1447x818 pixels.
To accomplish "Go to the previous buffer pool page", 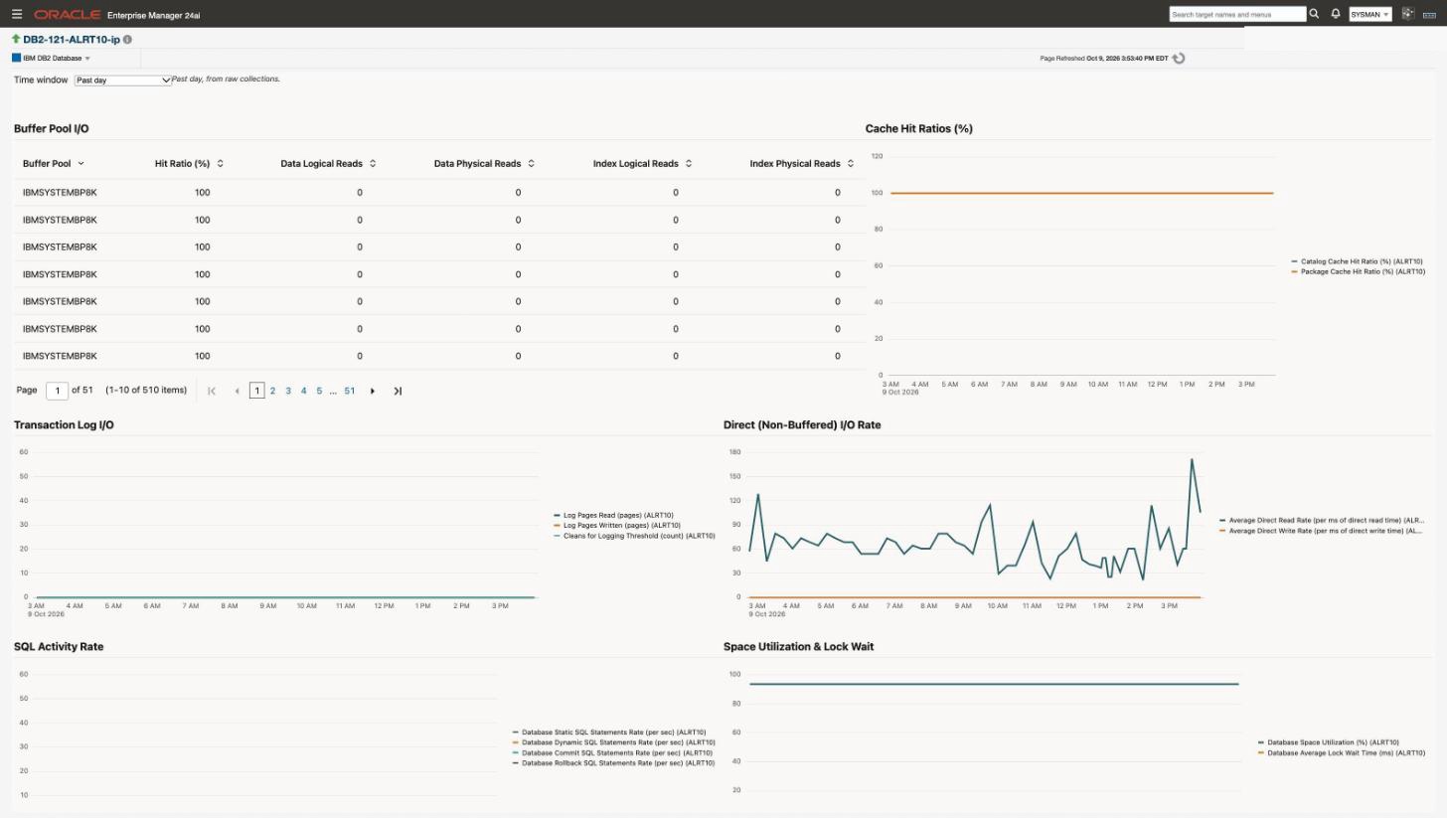I will coord(237,392).
